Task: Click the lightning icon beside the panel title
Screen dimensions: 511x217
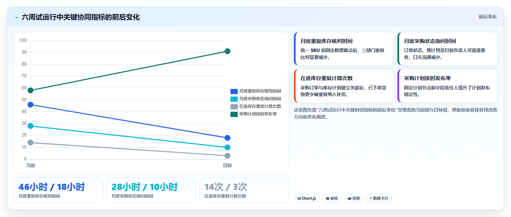Action: (16, 17)
